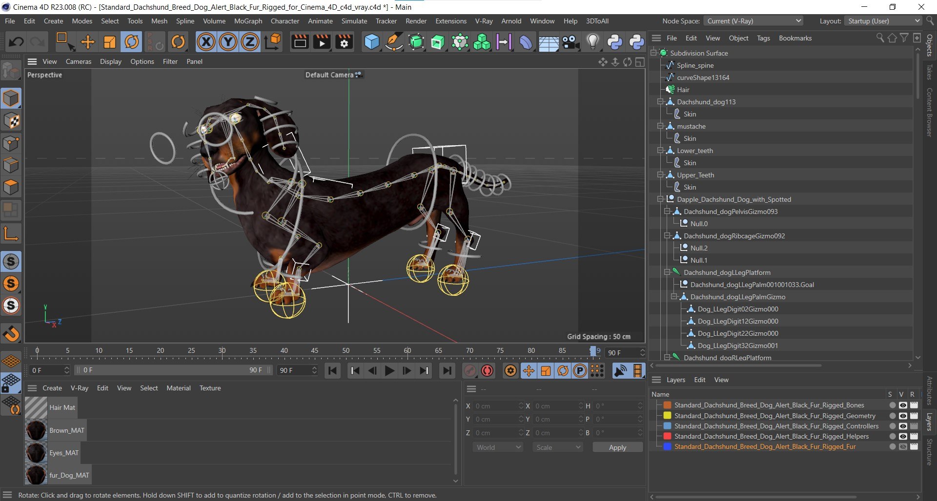
Task: Click frame 45 on the timeline ruler
Action: tap(315, 351)
